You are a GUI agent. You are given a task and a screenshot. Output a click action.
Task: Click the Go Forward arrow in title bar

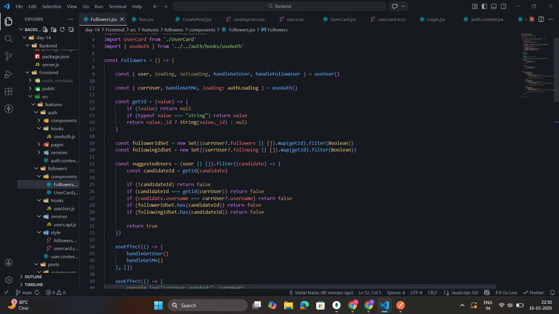tap(165, 7)
